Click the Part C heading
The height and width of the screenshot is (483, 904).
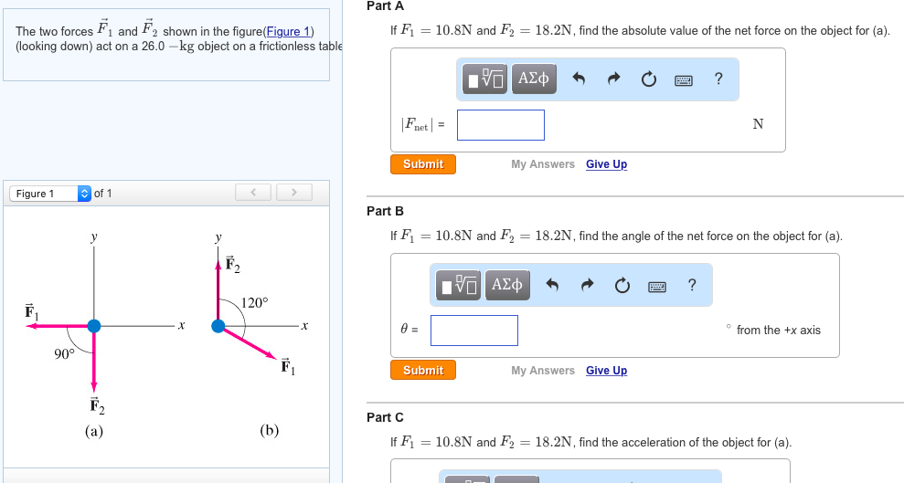385,417
